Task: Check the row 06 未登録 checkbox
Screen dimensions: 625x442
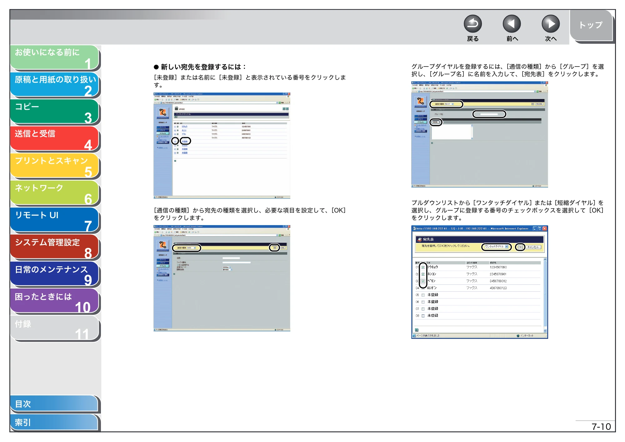Action: click(x=423, y=302)
